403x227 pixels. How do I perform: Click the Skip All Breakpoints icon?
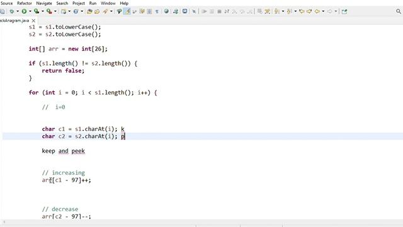pyautogui.click(x=194, y=11)
